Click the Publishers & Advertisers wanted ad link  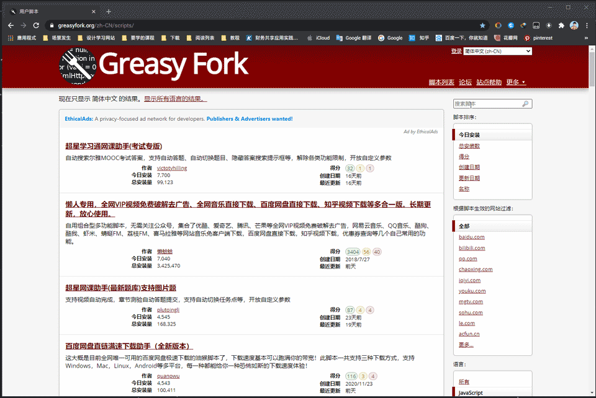(250, 119)
